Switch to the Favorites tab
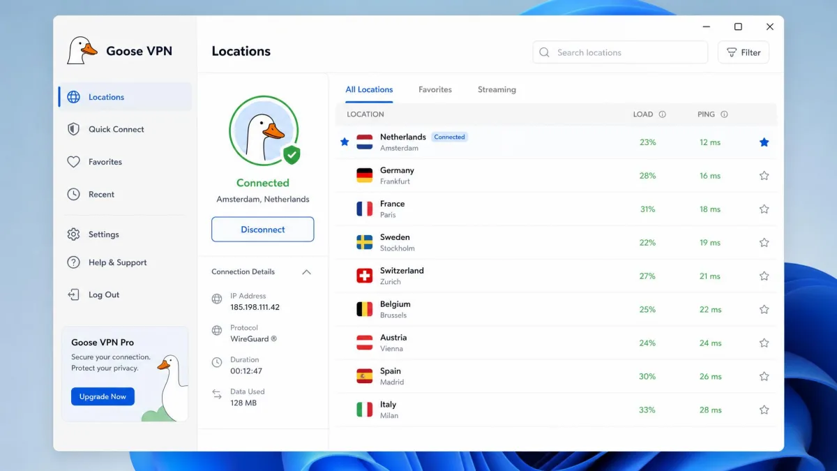Image resolution: width=837 pixels, height=471 pixels. (435, 90)
